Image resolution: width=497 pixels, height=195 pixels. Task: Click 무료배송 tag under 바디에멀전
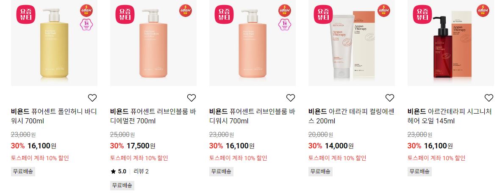coord(122,186)
